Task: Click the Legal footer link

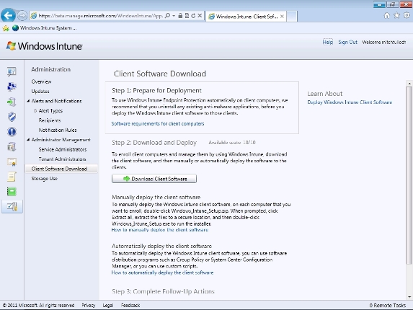Action: click(x=108, y=305)
